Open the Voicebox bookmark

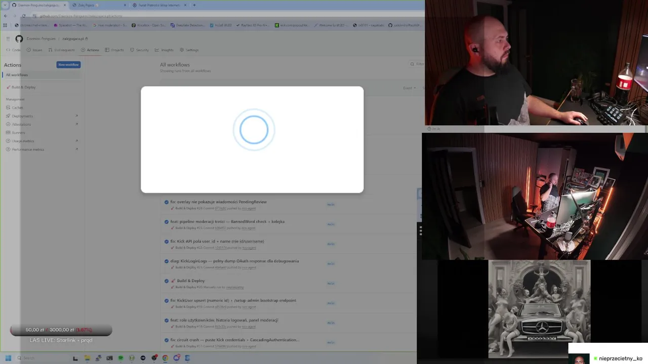pyautogui.click(x=148, y=25)
